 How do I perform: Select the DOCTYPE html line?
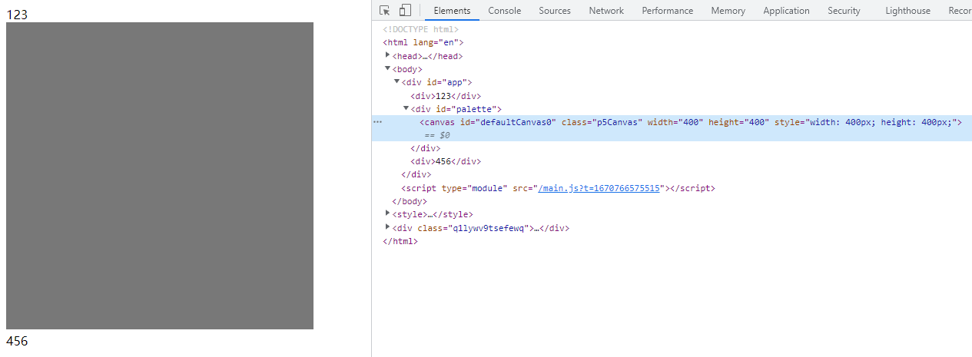point(421,29)
